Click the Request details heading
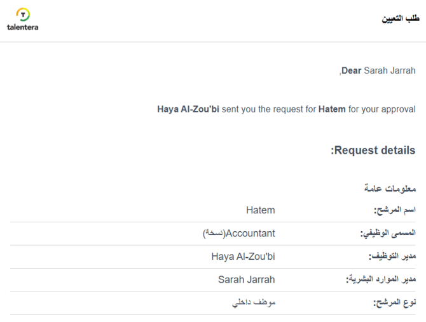Viewport: 426px width, 322px height. tap(373, 151)
